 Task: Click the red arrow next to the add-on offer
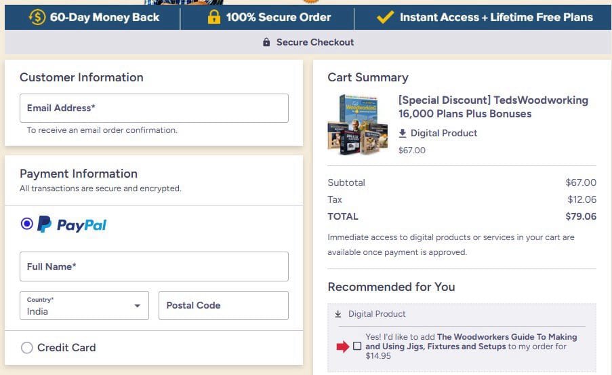coord(342,347)
